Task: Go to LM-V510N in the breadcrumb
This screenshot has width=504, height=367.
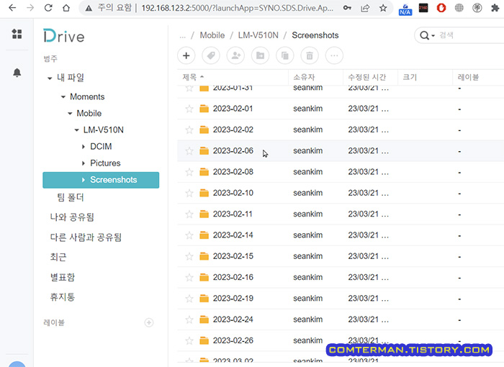Action: pos(258,35)
